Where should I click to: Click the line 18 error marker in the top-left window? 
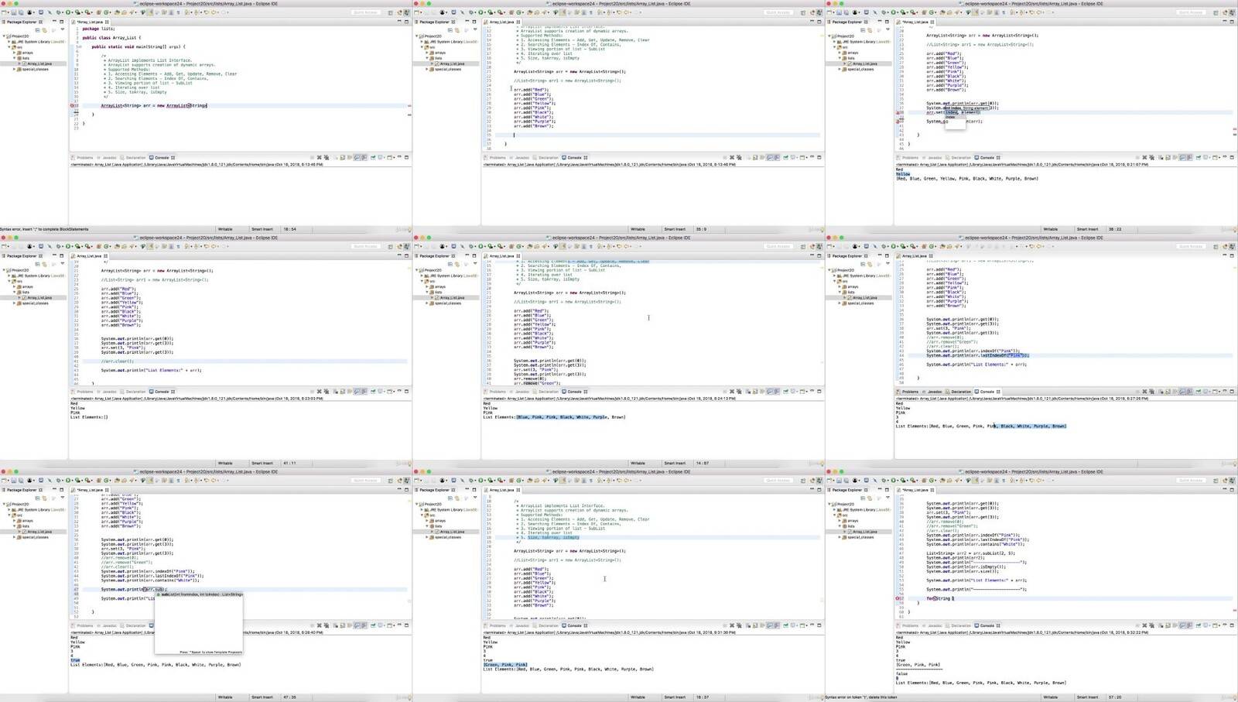[x=72, y=105]
